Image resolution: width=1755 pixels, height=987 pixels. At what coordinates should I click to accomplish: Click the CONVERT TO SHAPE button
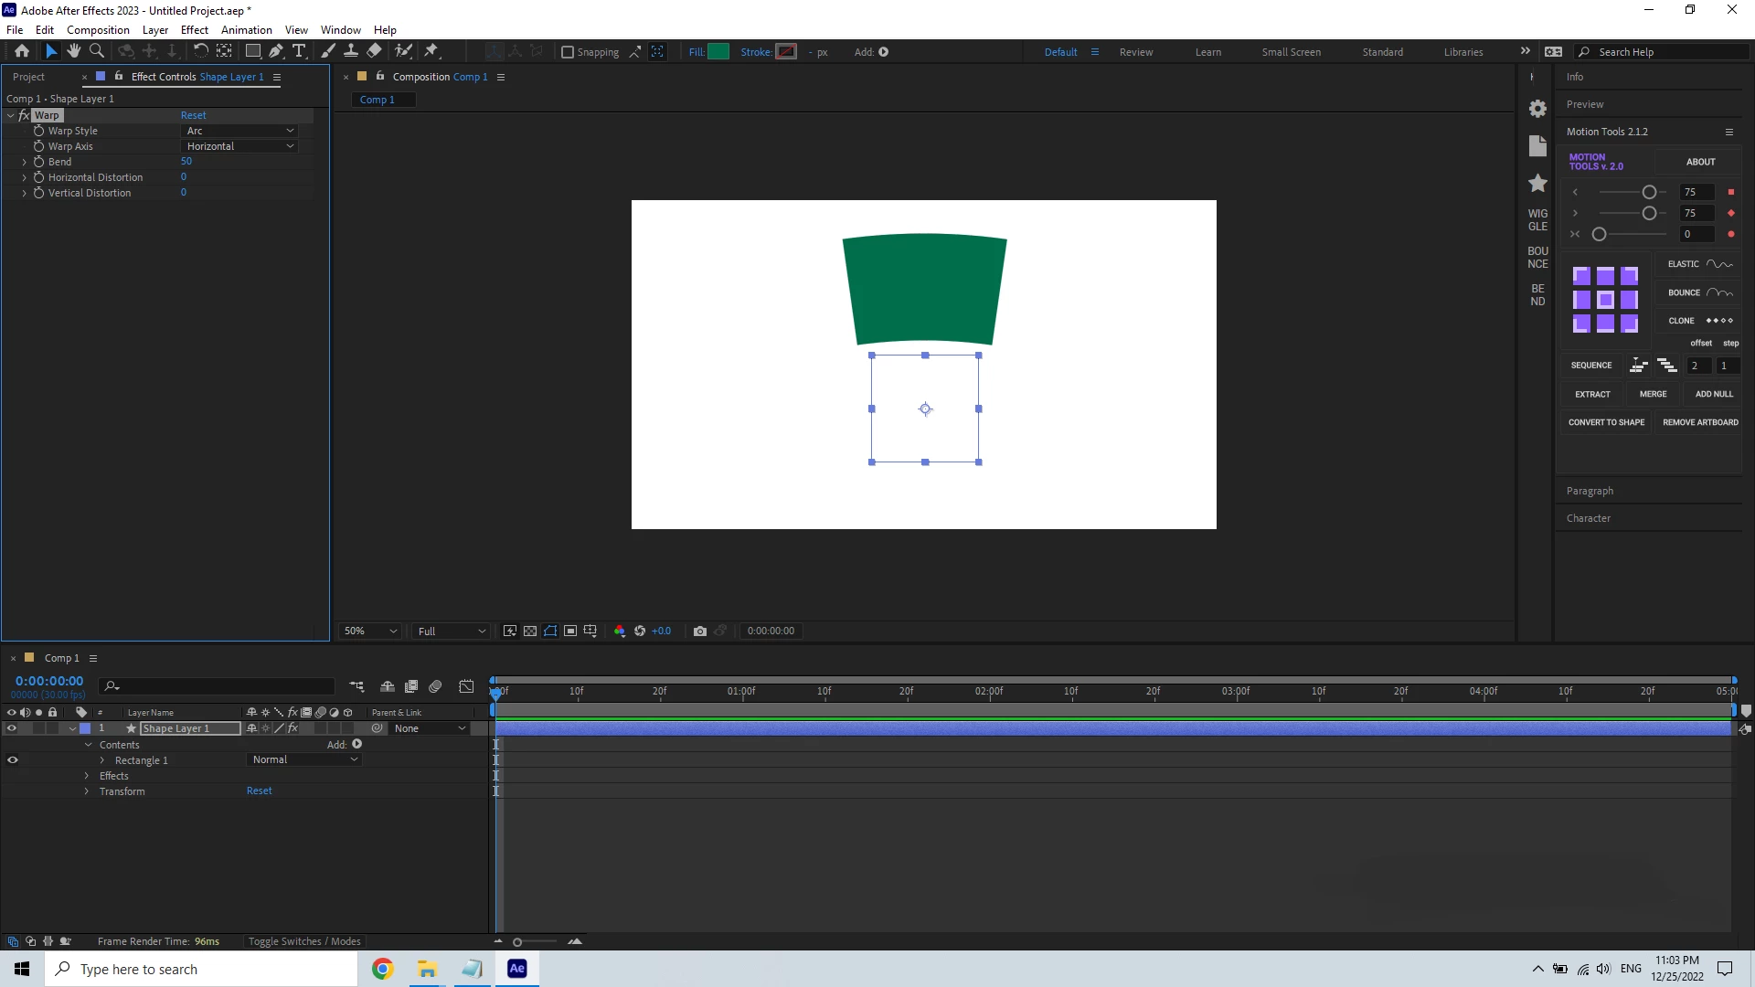click(1606, 422)
